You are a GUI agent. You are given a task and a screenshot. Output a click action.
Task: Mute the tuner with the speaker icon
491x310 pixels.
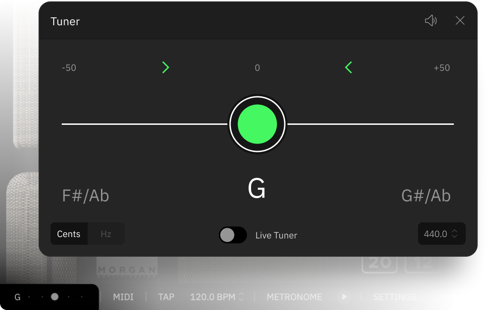[x=431, y=21]
